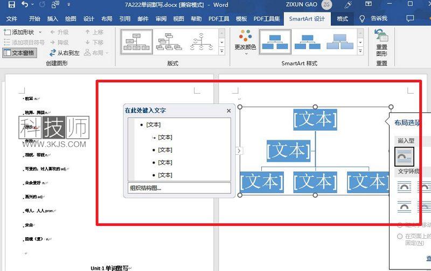
Task: Open the undo history dropdown arrow
Action: pos(33,4)
